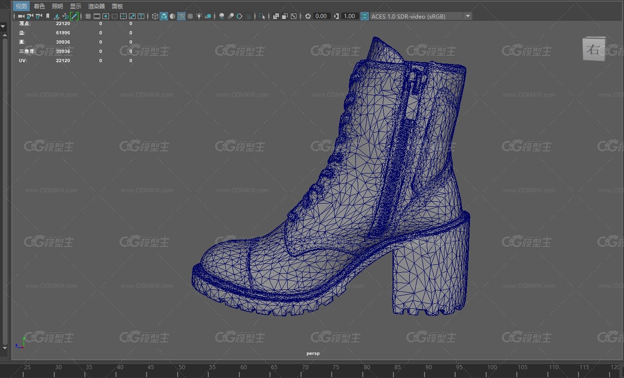Click frame 100 on the timeline
This screenshot has height=378, width=624.
pyautogui.click(x=492, y=368)
